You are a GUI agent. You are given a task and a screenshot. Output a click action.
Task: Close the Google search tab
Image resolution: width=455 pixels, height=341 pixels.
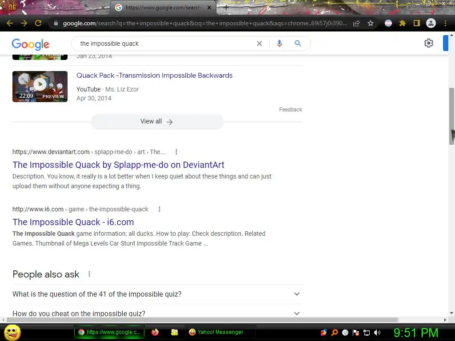point(209,8)
